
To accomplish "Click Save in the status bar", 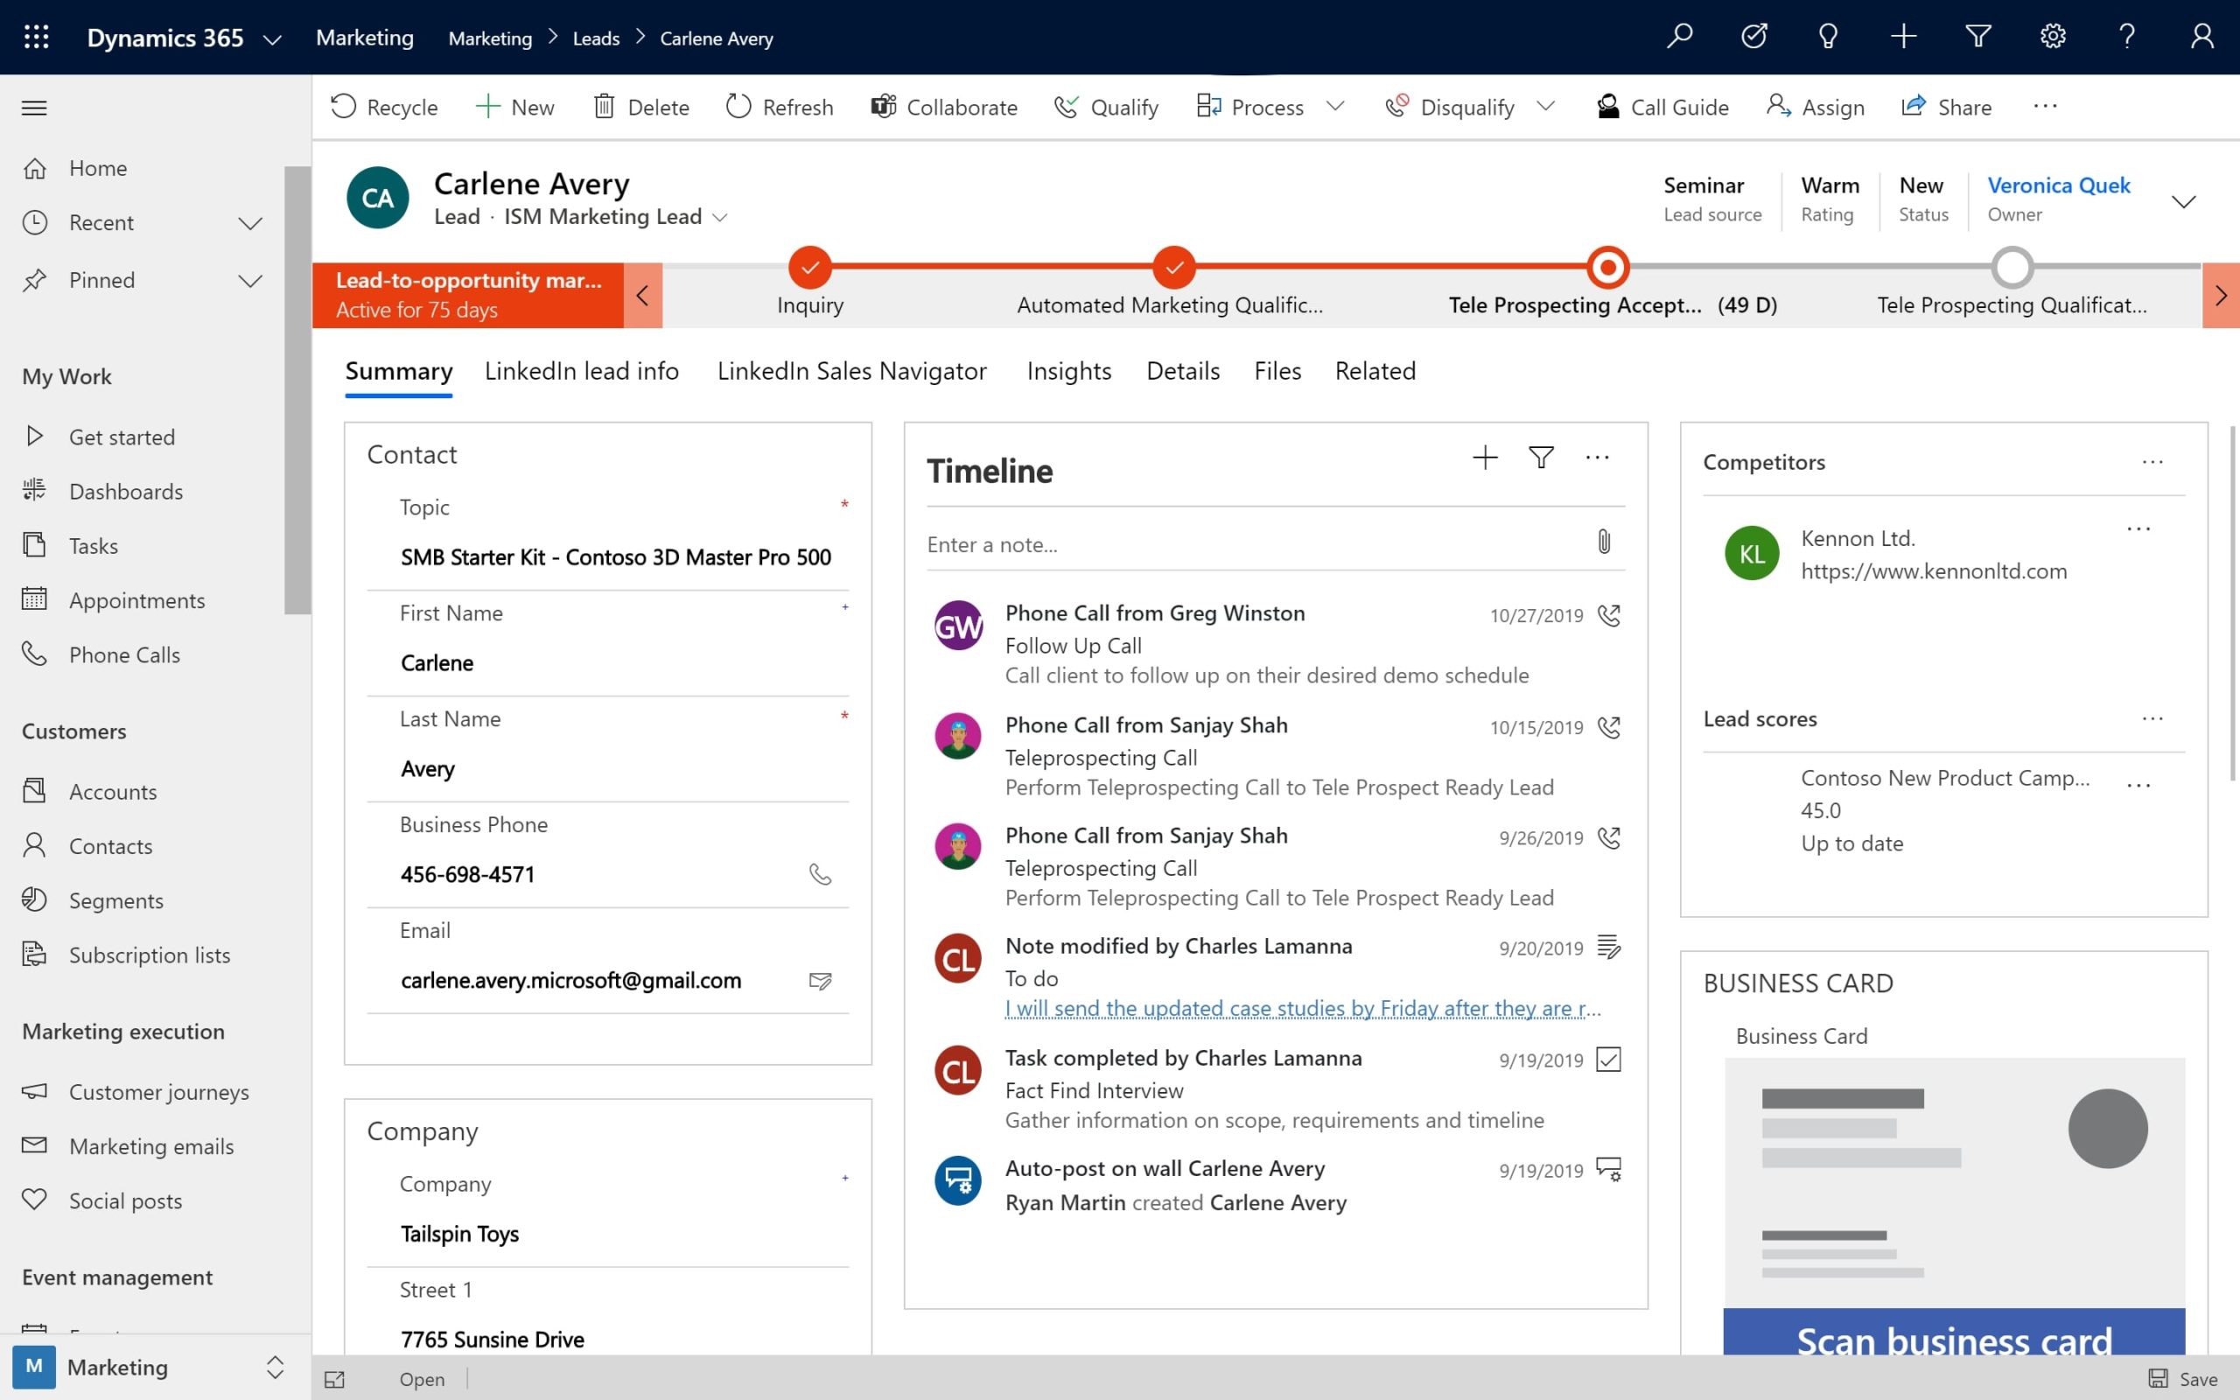I will pyautogui.click(x=2182, y=1380).
